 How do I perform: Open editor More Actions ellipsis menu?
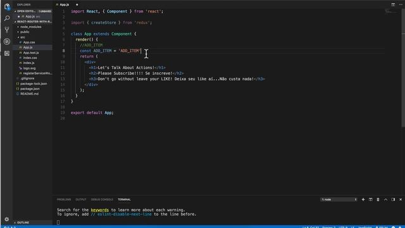[x=401, y=4]
